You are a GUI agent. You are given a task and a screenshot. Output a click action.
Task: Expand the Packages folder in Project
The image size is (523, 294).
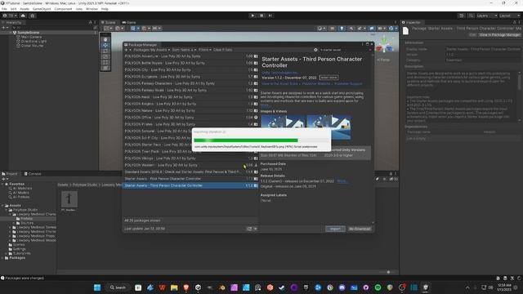pos(2,258)
